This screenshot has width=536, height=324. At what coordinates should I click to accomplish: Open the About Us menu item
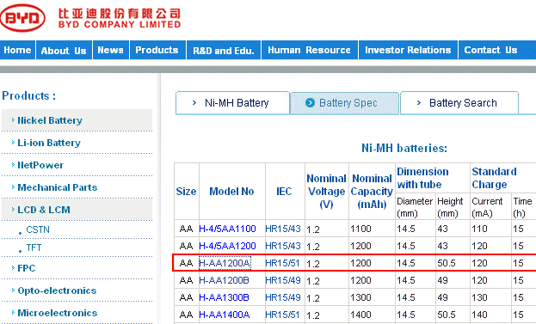click(64, 50)
